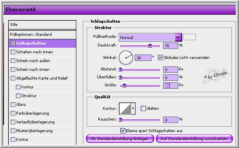Select the Schatten nach innen row label
The width and height of the screenshot is (239, 148).
35,52
